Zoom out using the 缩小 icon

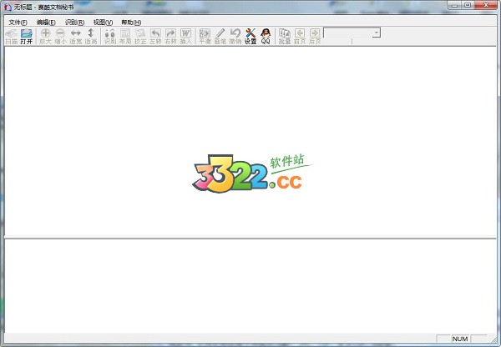pyautogui.click(x=60, y=37)
